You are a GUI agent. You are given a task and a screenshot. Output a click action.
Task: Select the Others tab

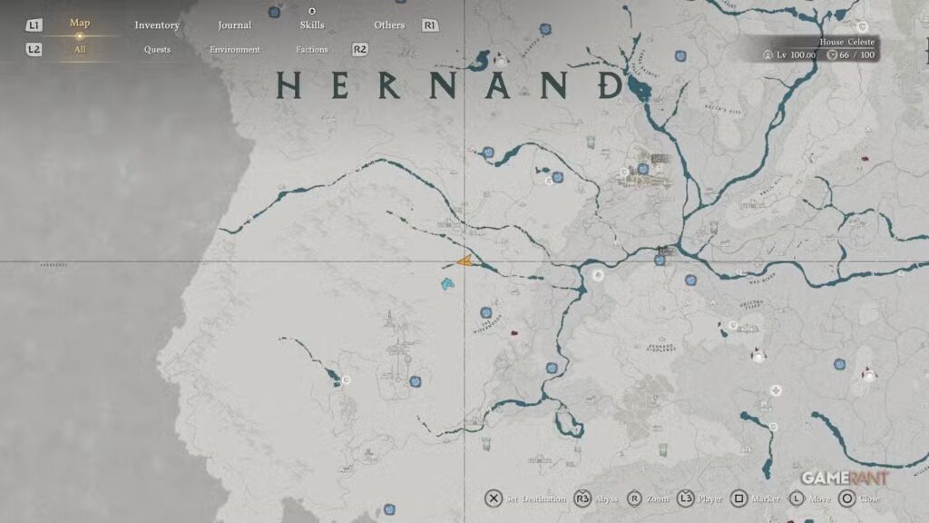(389, 25)
